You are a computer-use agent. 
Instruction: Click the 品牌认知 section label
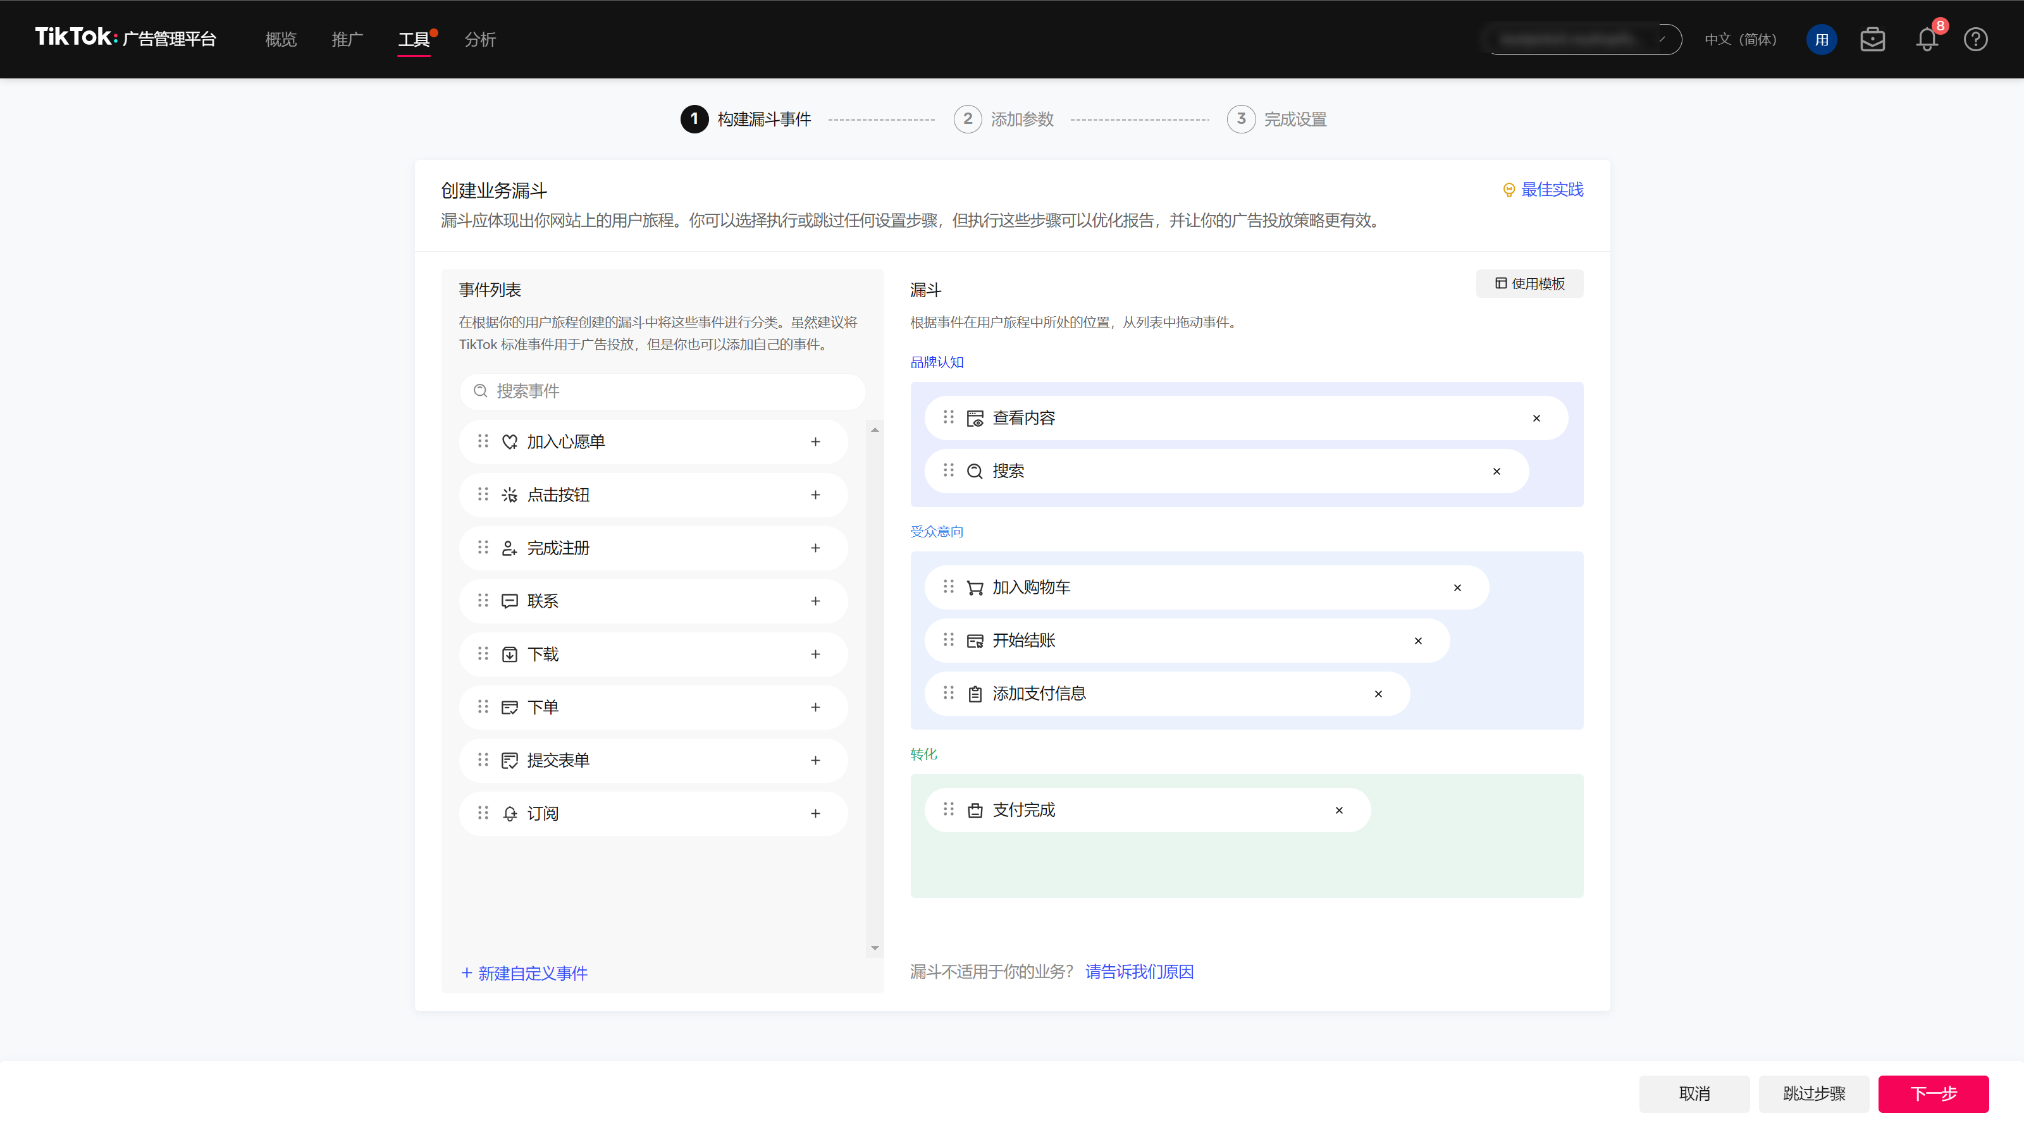pos(937,363)
